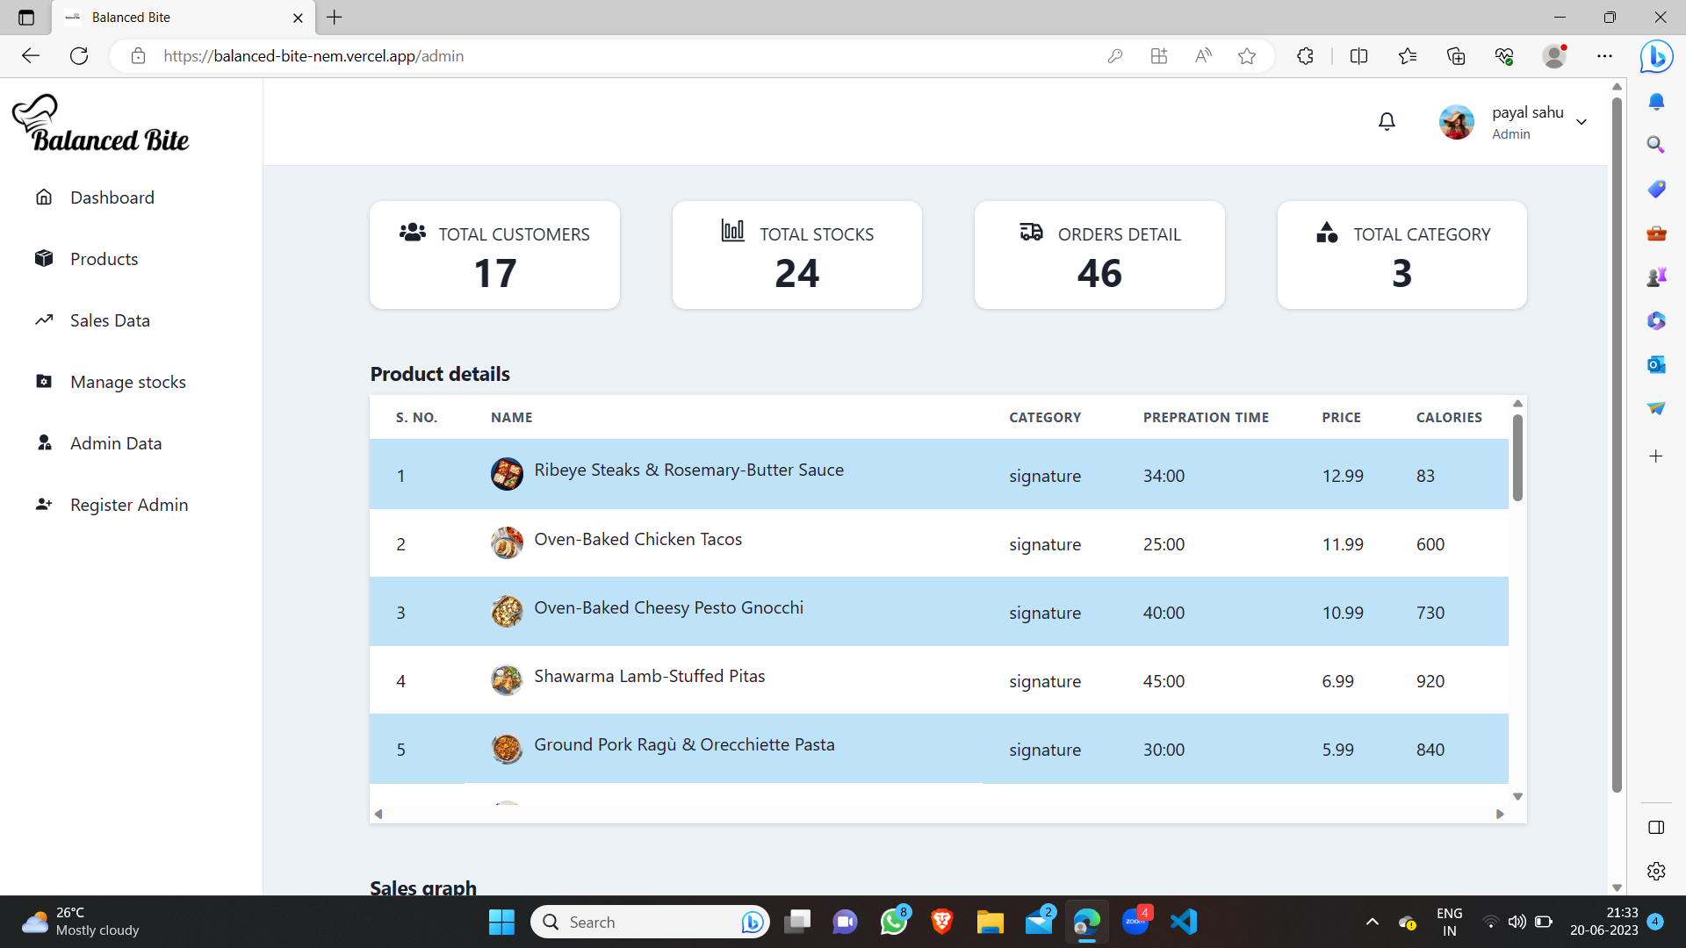Open the browser Extensions dropdown
The width and height of the screenshot is (1686, 948).
[x=1304, y=55]
